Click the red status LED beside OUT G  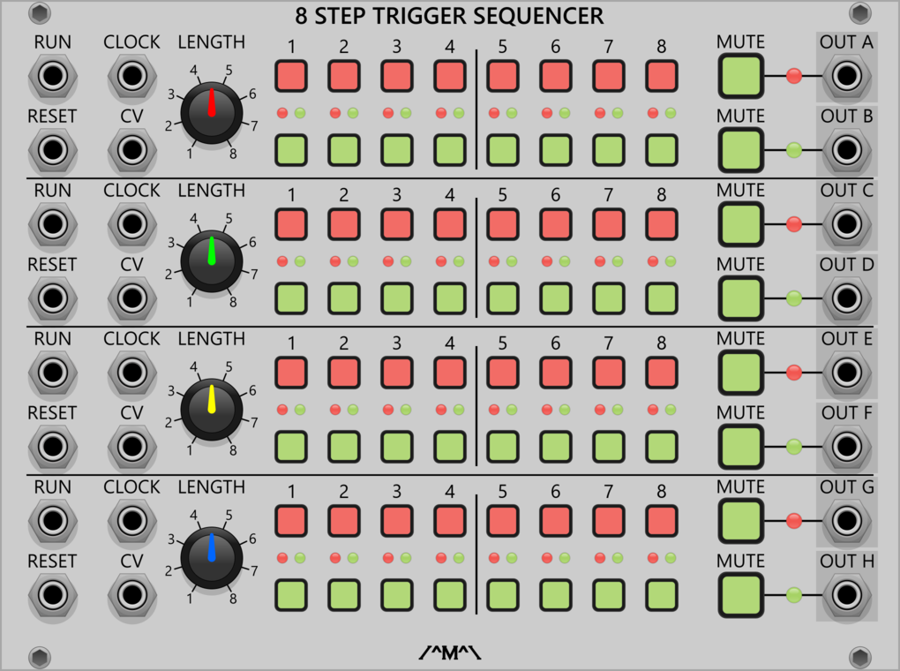pos(794,521)
